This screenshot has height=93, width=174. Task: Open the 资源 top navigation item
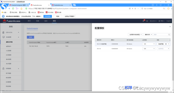coord(38,21)
